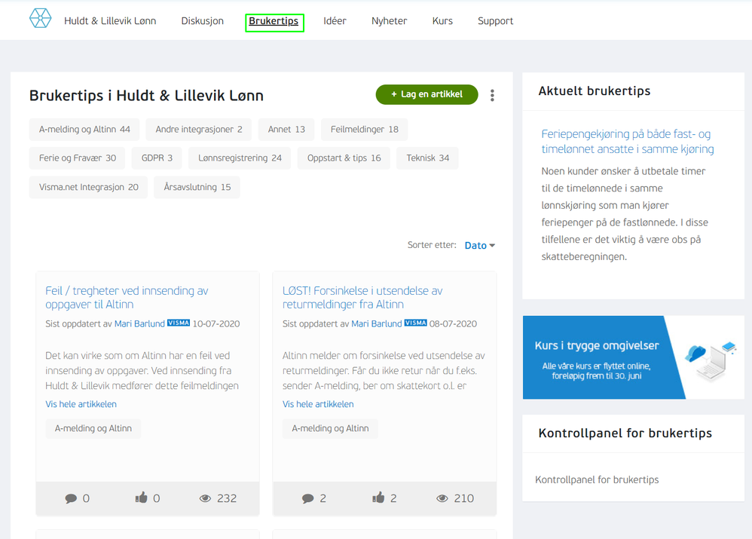The height and width of the screenshot is (539, 752).
Task: Click comment icon on LØST! Forsinkelse card
Action: click(308, 498)
